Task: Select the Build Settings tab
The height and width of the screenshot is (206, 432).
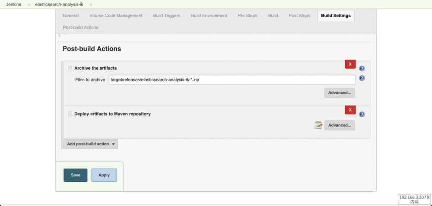Action: pyautogui.click(x=336, y=16)
